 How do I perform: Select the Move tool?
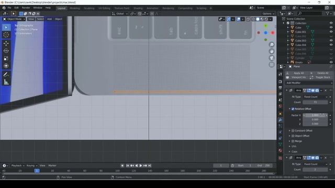6,43
